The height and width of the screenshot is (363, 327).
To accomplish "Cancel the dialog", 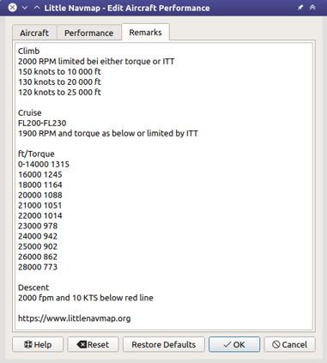I will point(289,344).
